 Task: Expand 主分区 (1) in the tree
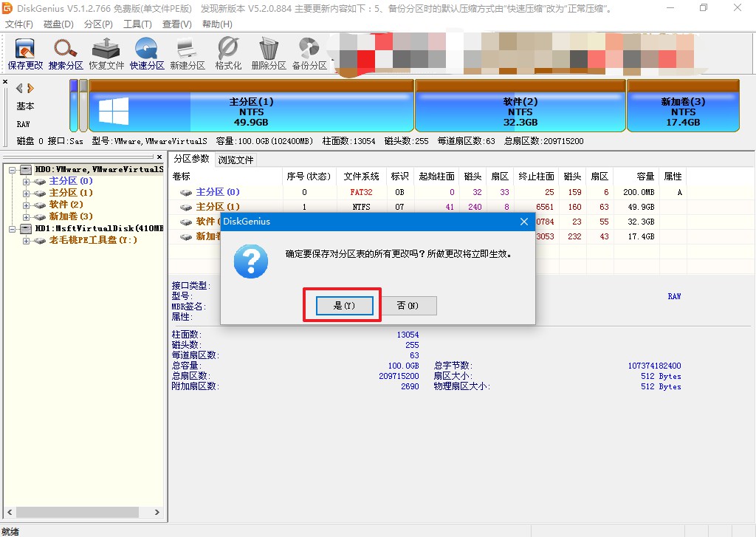click(27, 194)
